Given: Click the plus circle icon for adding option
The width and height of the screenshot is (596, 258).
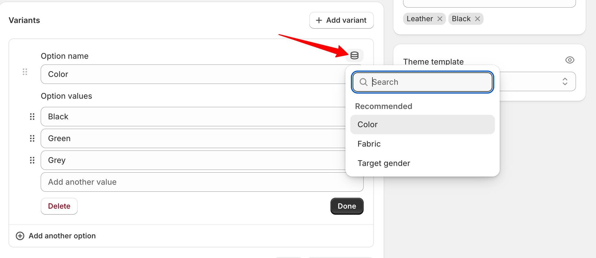Looking at the screenshot, I should 20,236.
